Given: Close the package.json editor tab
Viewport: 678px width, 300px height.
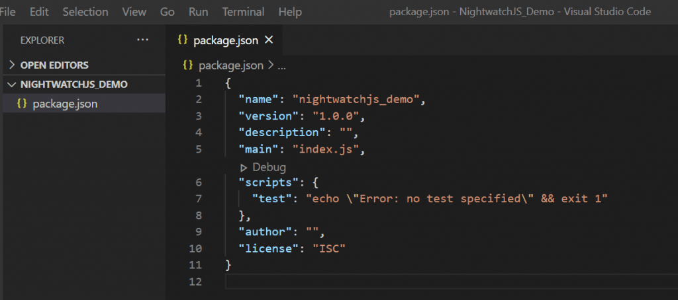Looking at the screenshot, I should coord(269,40).
